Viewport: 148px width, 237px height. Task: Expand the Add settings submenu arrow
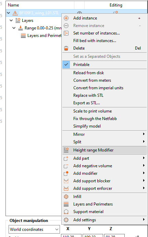(x=144, y=220)
